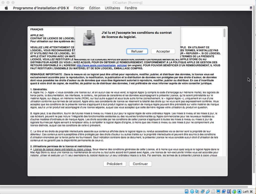Open the Utilitaires menu
256x194 pixels.
point(112,8)
